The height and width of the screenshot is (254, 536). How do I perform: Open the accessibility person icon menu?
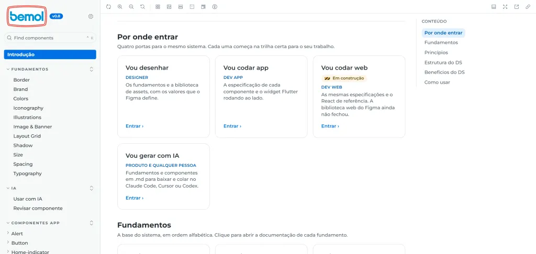click(215, 6)
